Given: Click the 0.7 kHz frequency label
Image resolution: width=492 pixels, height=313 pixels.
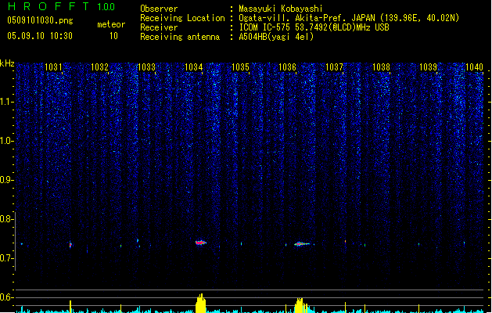Looking at the screenshot, I should pyautogui.click(x=6, y=258).
